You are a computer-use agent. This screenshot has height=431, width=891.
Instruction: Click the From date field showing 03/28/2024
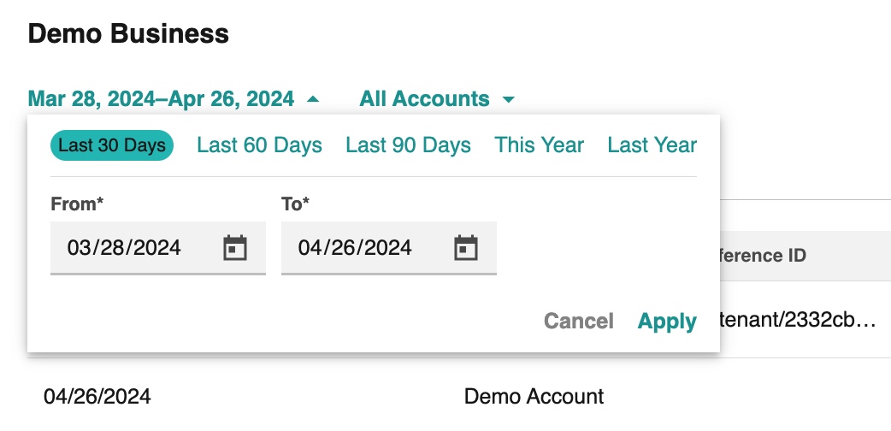(158, 248)
